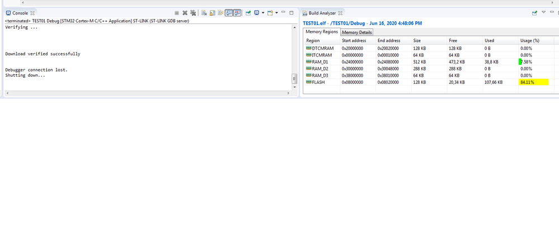Click the green 7.58% RAM_D1 usage bar
The image size is (559, 231).
520,62
